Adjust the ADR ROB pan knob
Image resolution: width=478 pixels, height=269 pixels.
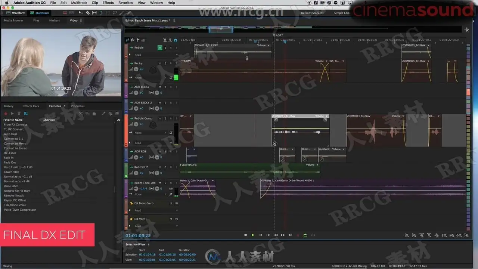tap(157, 157)
